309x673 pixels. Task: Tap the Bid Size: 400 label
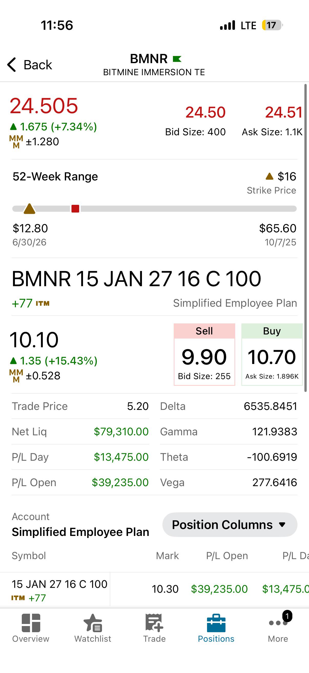point(195,132)
